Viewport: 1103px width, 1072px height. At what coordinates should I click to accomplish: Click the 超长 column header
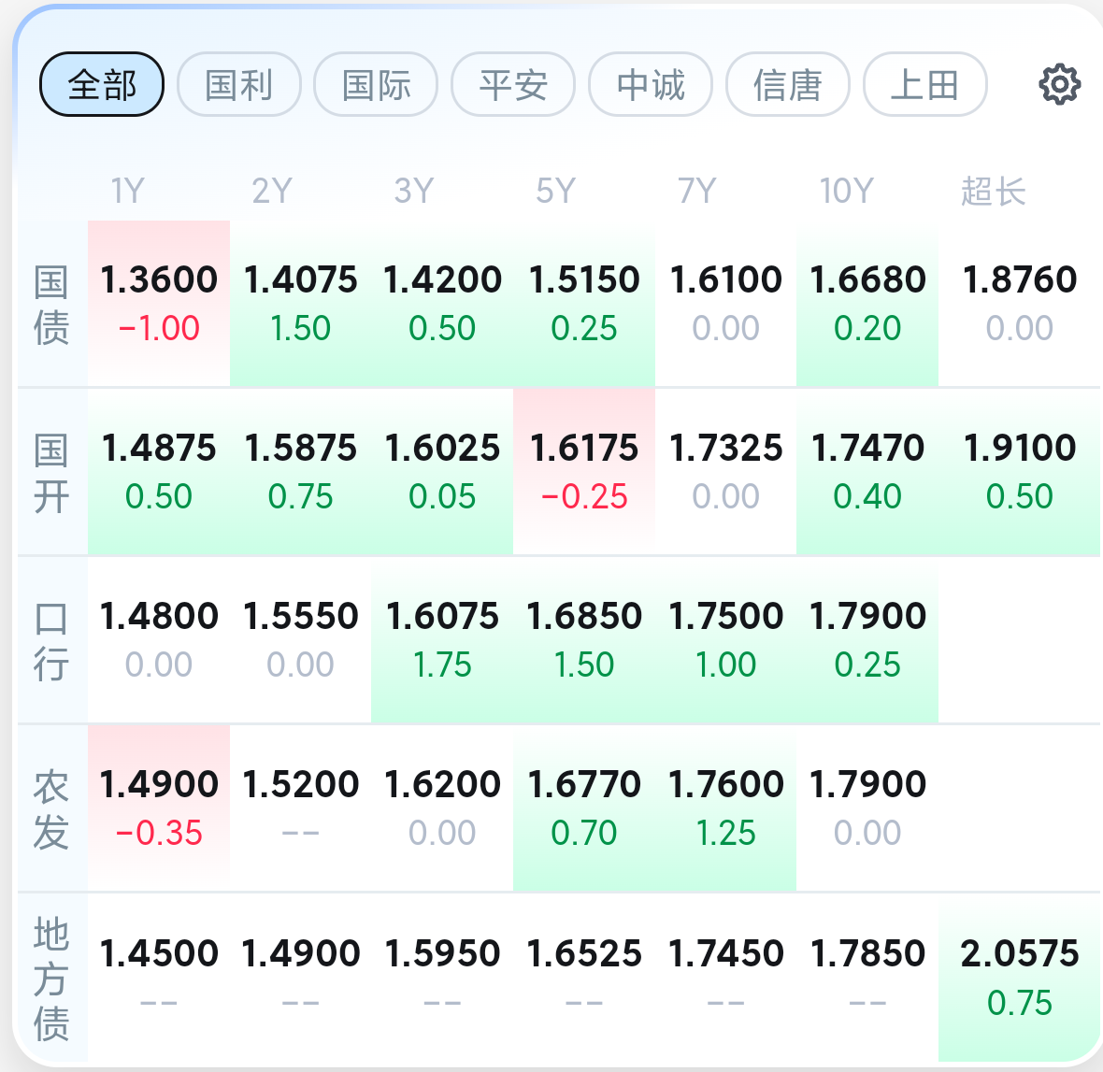click(x=994, y=191)
